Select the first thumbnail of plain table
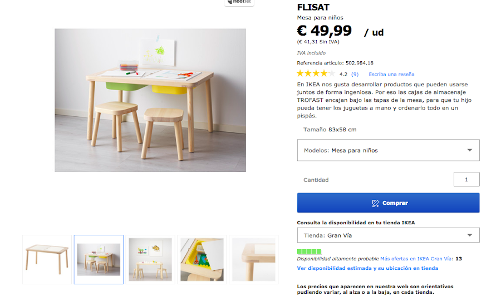 (47, 260)
